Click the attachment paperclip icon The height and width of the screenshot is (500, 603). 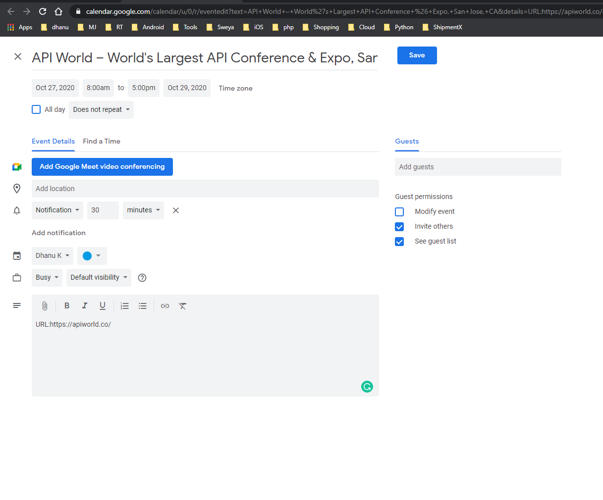click(x=45, y=306)
